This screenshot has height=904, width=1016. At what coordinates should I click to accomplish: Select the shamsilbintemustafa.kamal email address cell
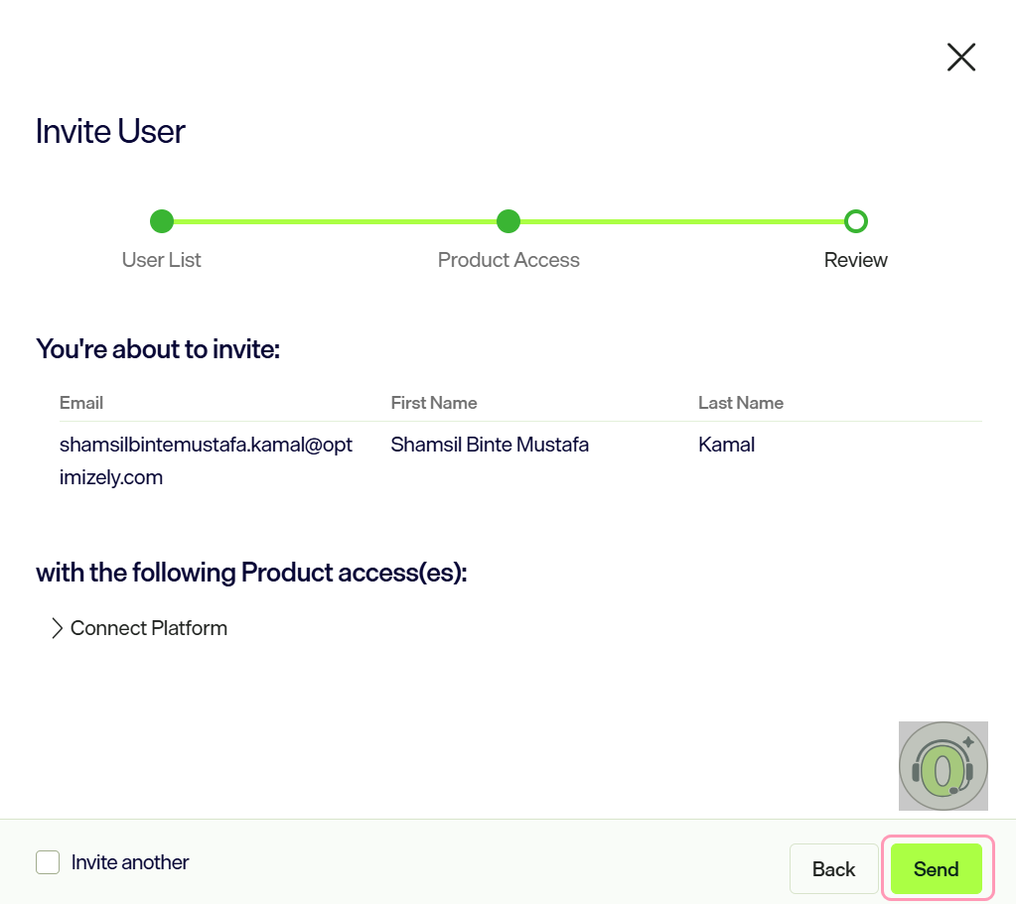(206, 461)
